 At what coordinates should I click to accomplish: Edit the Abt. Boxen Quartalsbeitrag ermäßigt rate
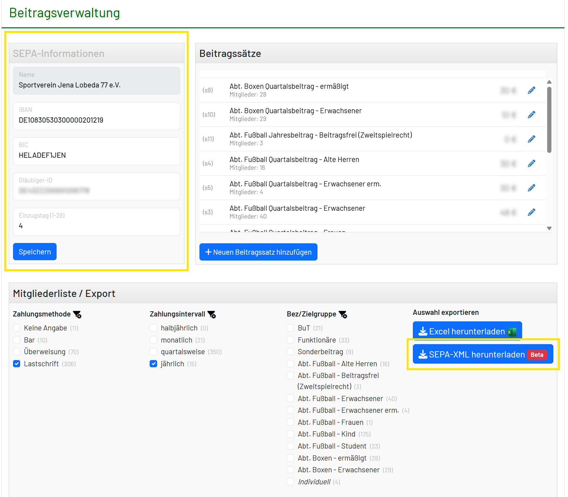(x=531, y=90)
